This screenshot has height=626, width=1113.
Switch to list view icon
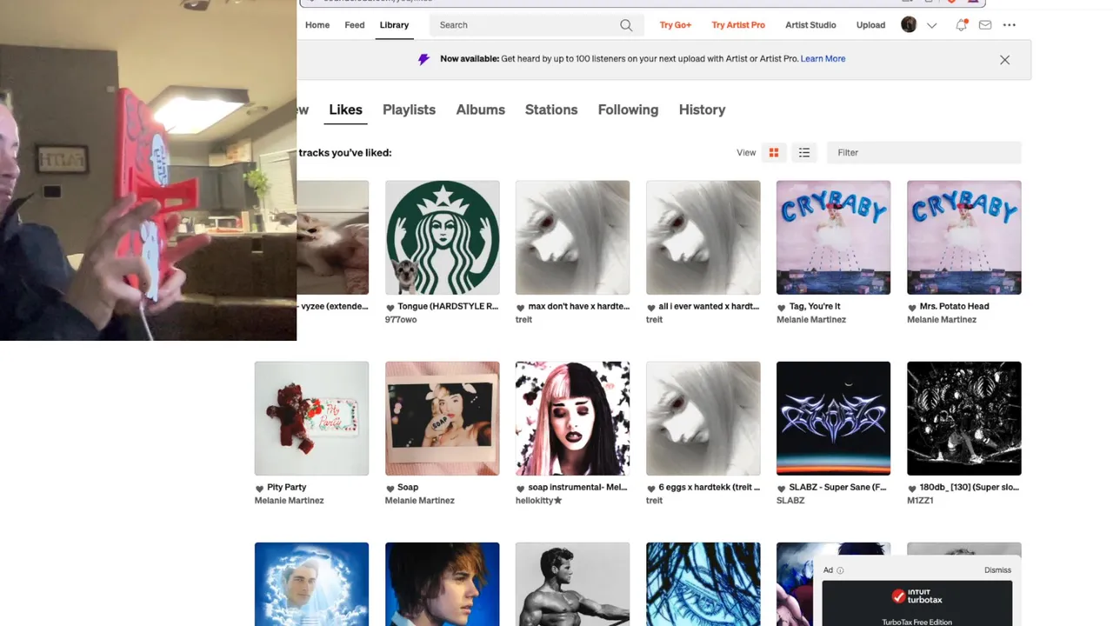coord(804,153)
